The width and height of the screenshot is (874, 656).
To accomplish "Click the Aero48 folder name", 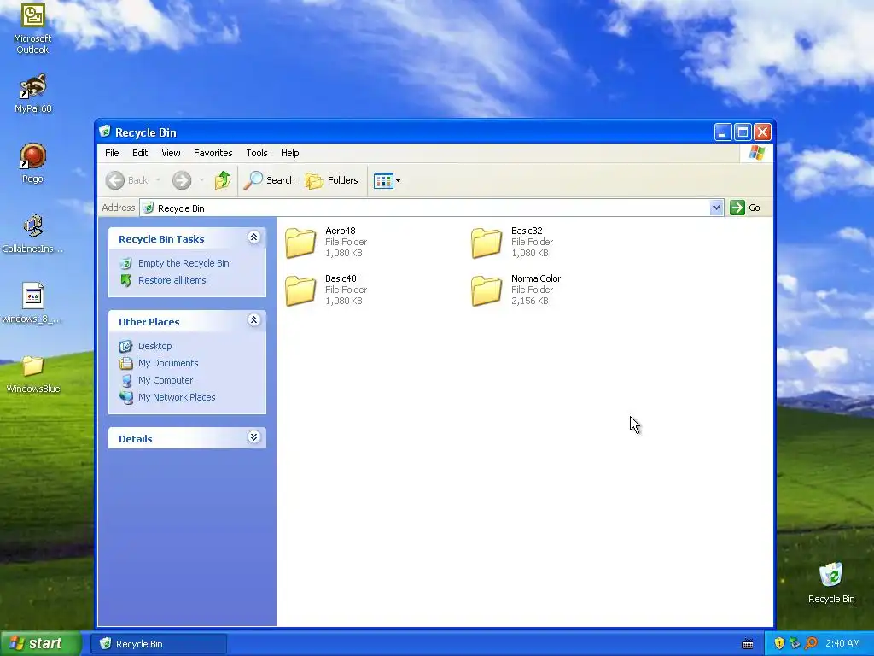I will (x=341, y=231).
